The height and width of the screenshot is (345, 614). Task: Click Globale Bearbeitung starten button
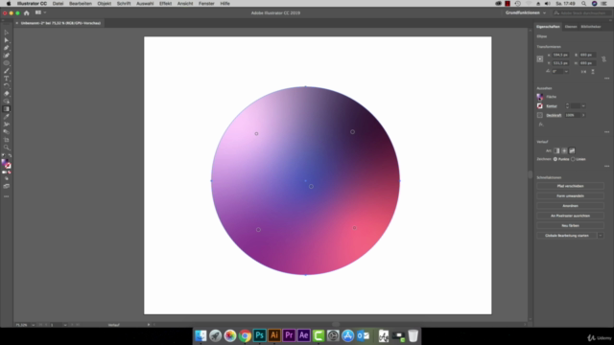click(567, 236)
